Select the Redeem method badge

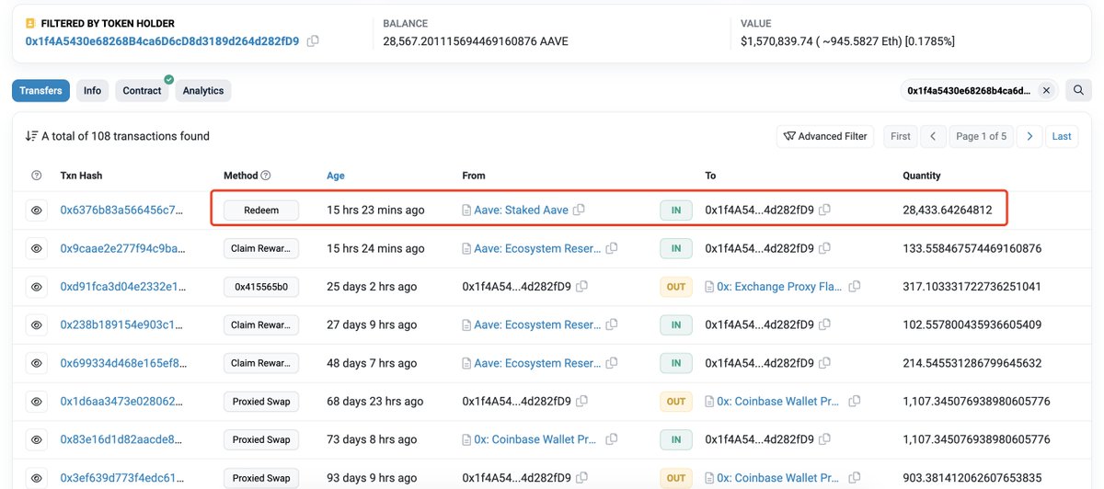click(261, 210)
